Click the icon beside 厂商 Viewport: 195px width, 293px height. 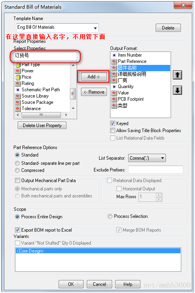click(114, 81)
